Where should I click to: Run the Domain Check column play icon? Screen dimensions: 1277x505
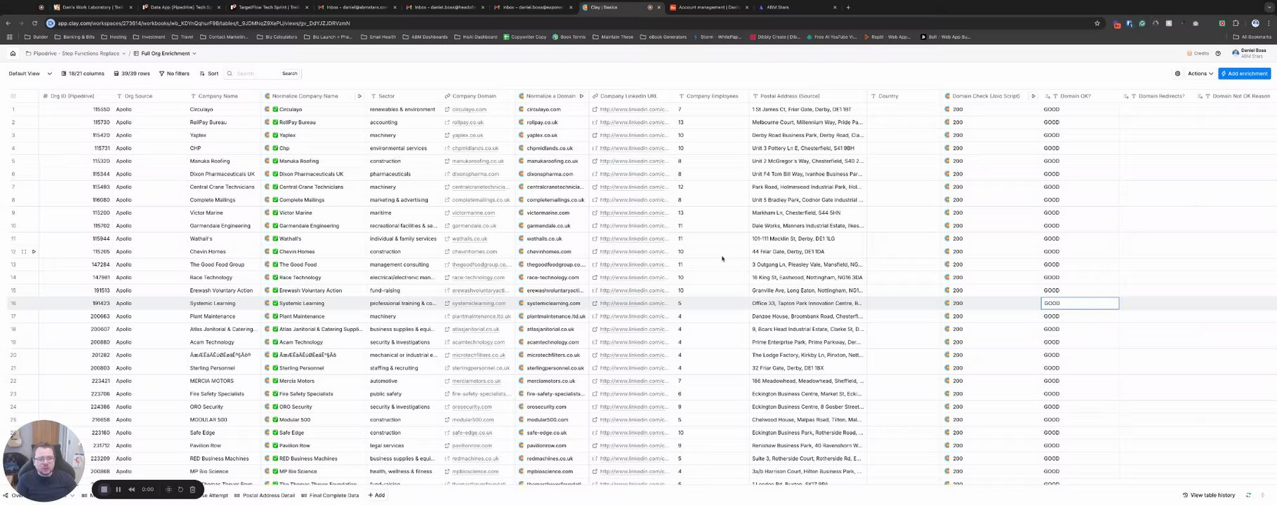point(1033,96)
